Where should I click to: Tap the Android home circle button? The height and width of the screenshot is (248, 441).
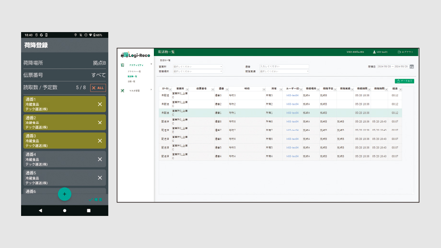coord(65,210)
